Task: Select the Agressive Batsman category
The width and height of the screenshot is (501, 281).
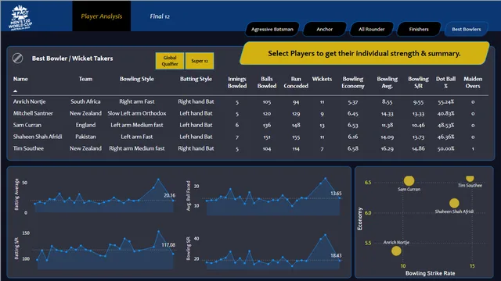Action: click(272, 30)
